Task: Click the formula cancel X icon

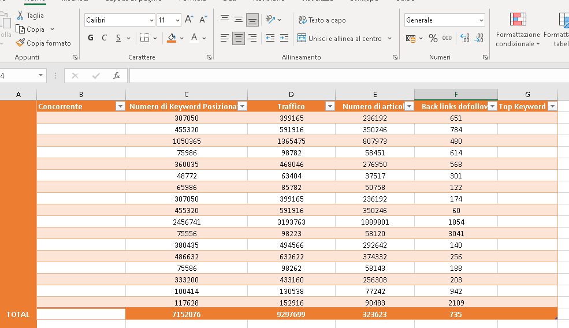Action: tap(75, 76)
